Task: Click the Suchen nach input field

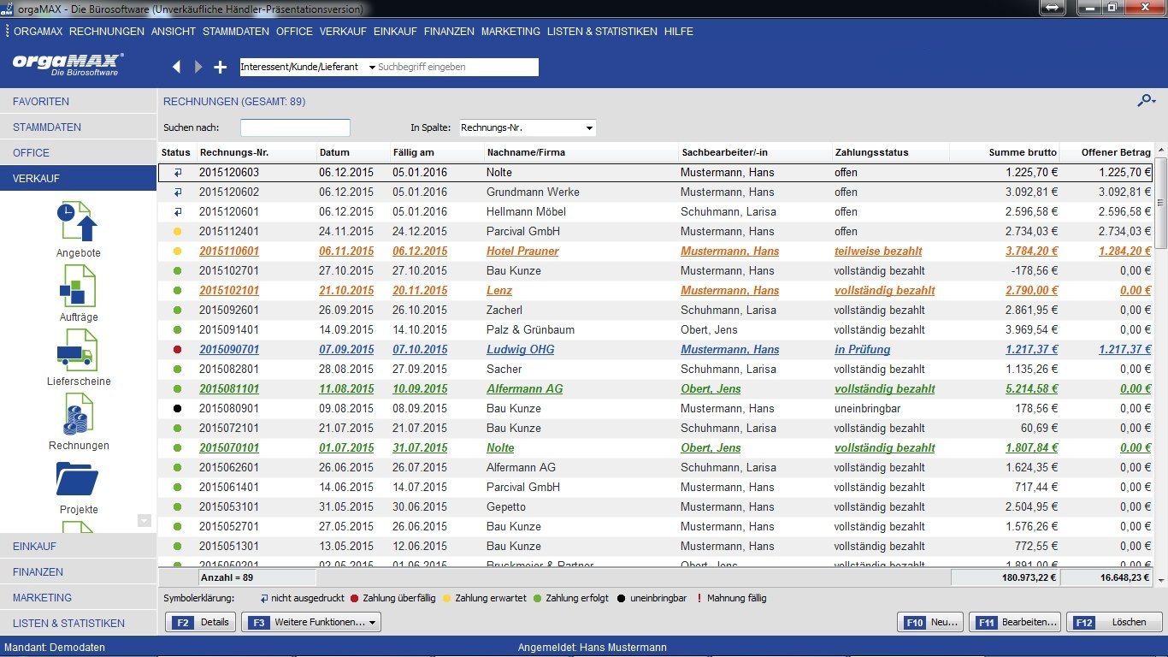Action: coord(295,127)
